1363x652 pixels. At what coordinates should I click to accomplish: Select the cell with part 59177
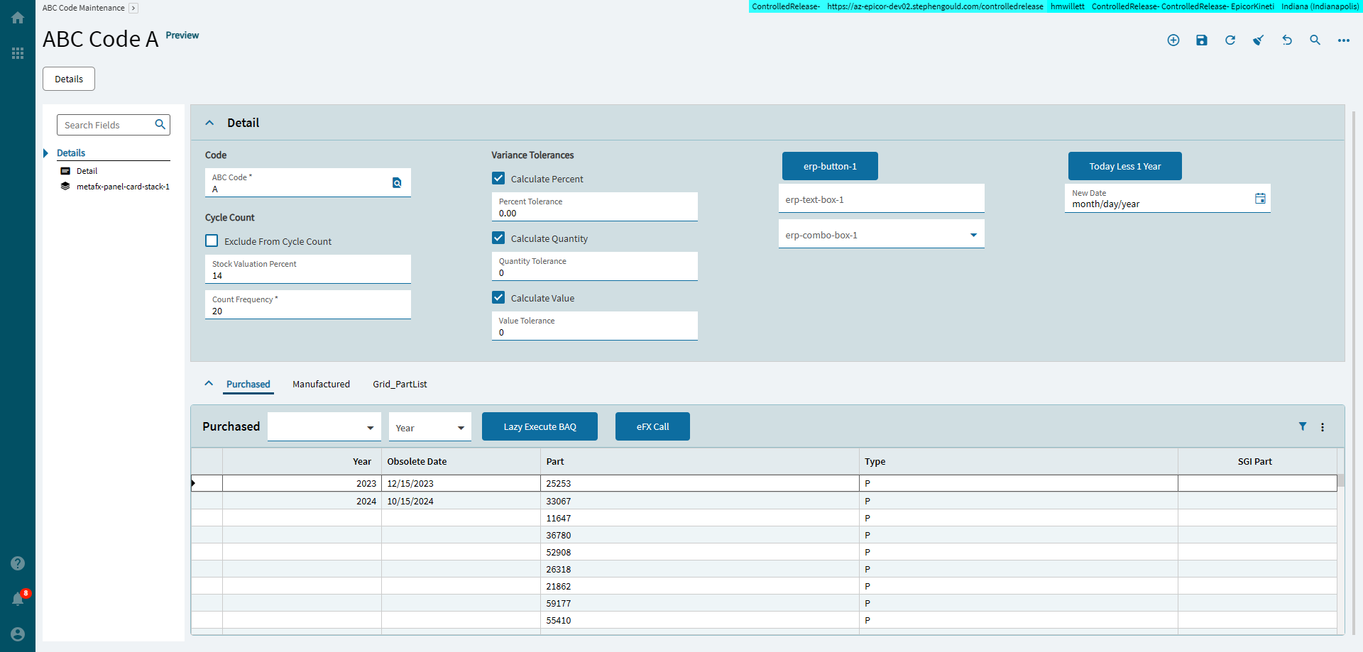tap(699, 603)
